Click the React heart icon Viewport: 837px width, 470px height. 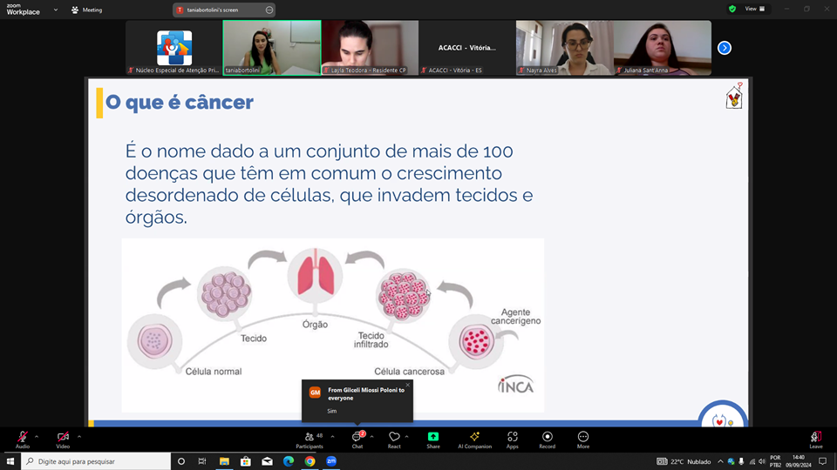(x=394, y=439)
